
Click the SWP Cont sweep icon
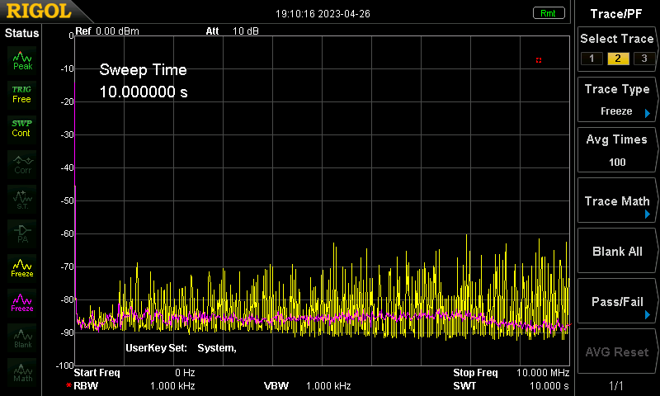click(22, 129)
